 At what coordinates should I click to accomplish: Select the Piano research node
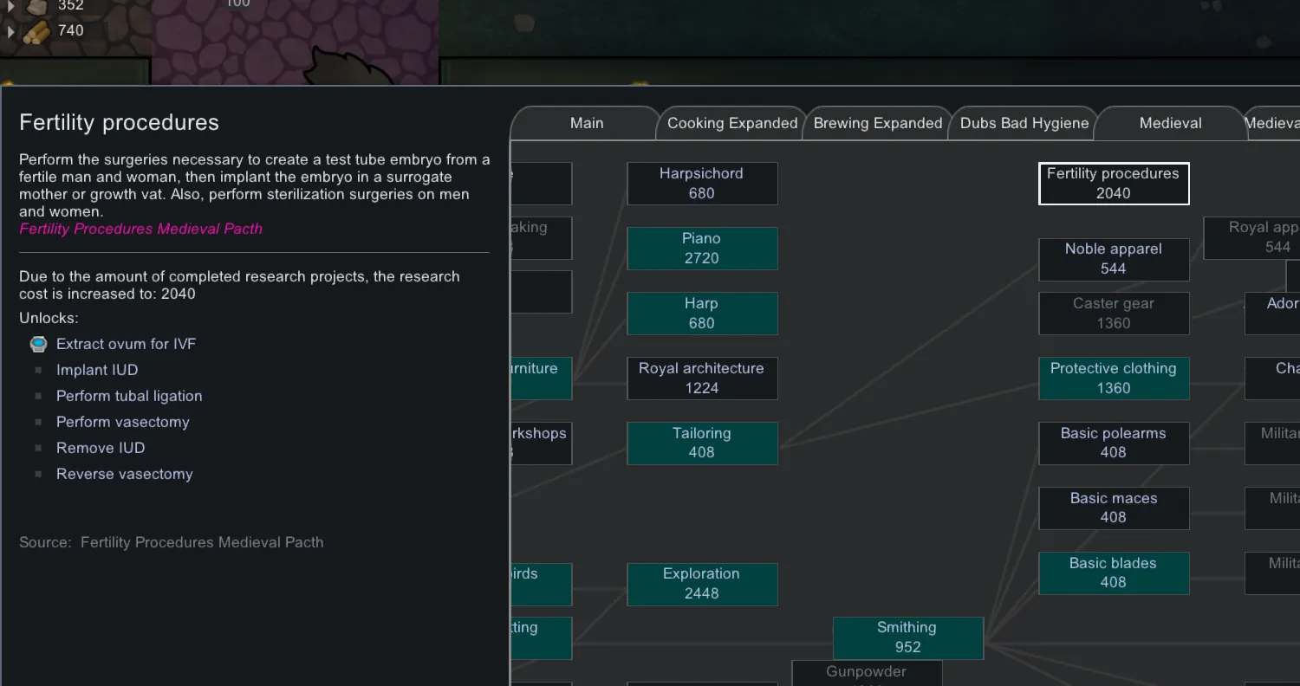701,249
